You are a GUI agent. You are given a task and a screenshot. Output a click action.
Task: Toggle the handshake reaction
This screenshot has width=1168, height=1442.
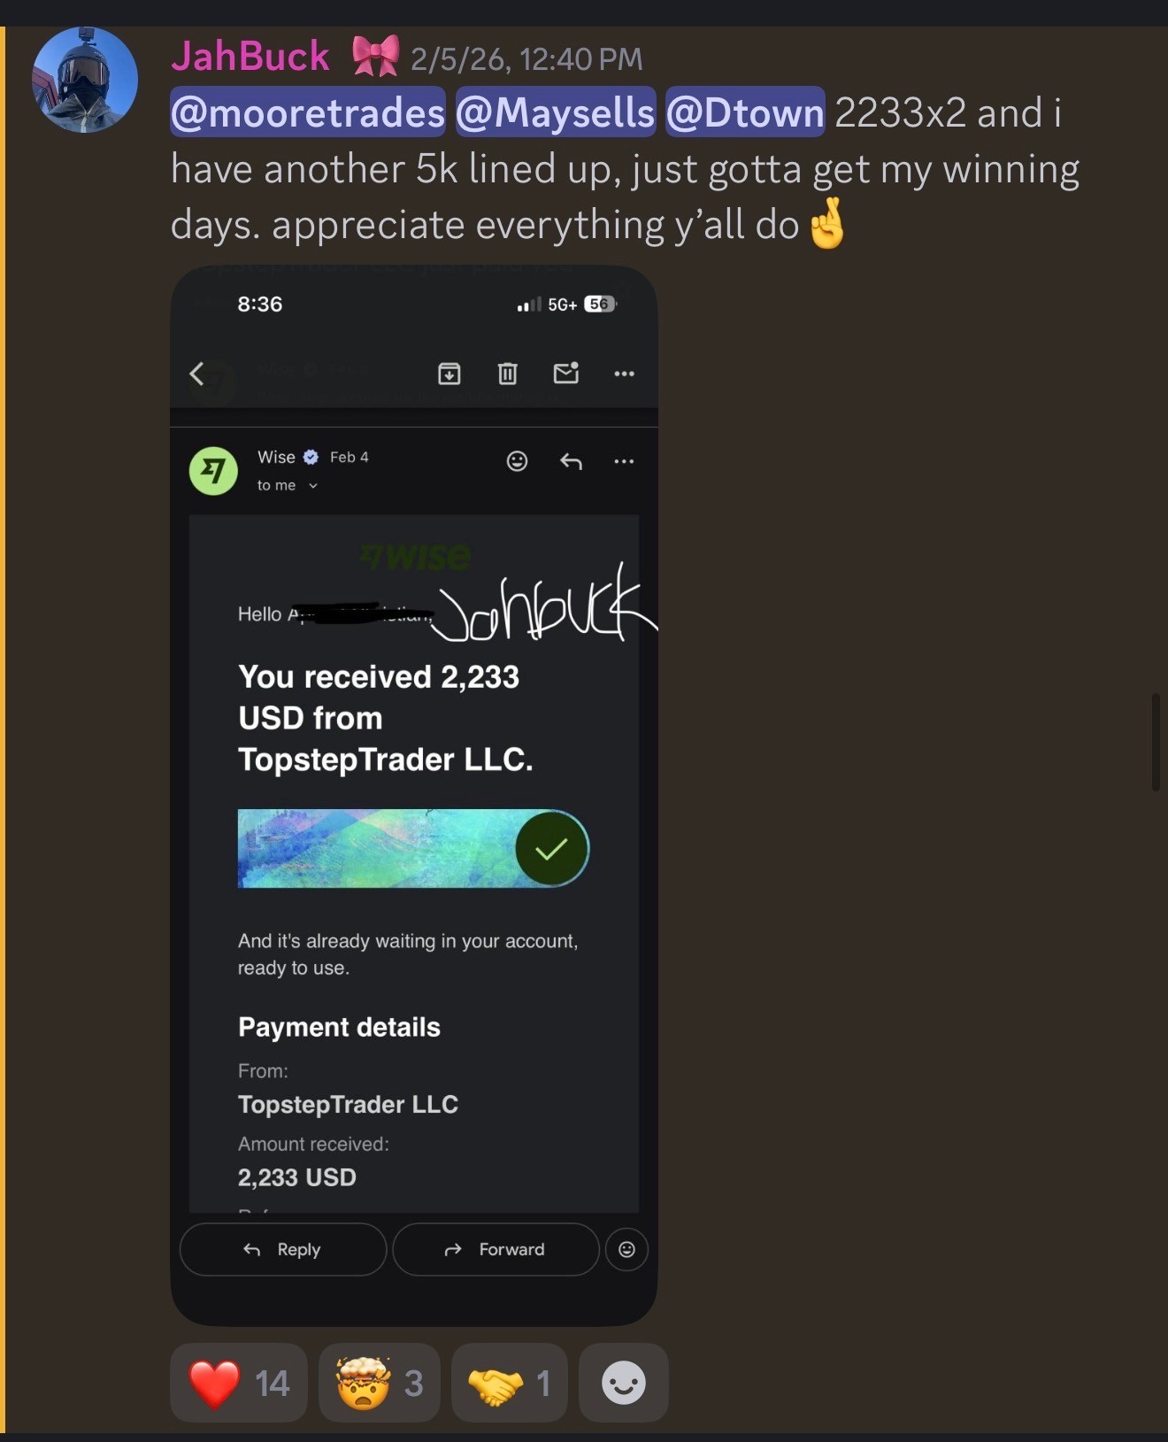(x=509, y=1383)
